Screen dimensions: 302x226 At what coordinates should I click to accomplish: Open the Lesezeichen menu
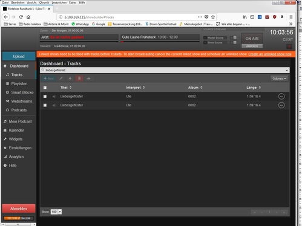click(x=59, y=2)
